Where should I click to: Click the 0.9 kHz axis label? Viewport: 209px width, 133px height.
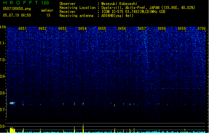[x=3, y=76]
